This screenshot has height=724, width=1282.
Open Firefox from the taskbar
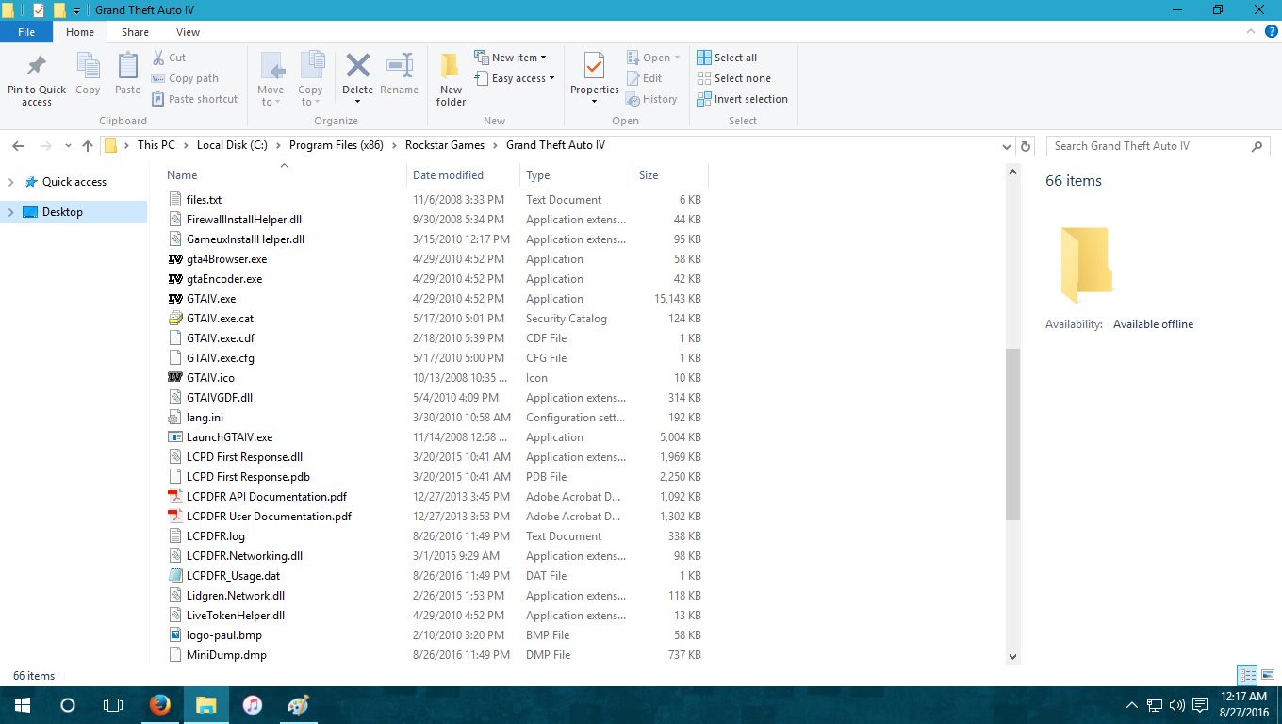(x=160, y=704)
